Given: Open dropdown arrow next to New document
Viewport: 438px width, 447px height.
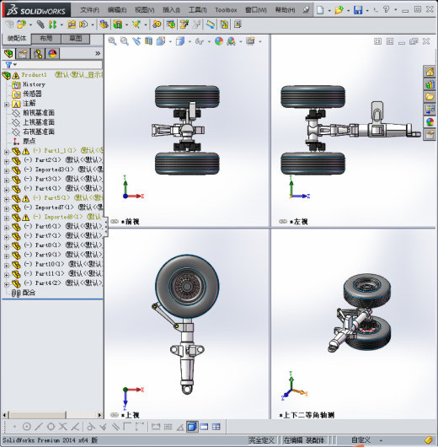Looking at the screenshot, I should [x=329, y=11].
